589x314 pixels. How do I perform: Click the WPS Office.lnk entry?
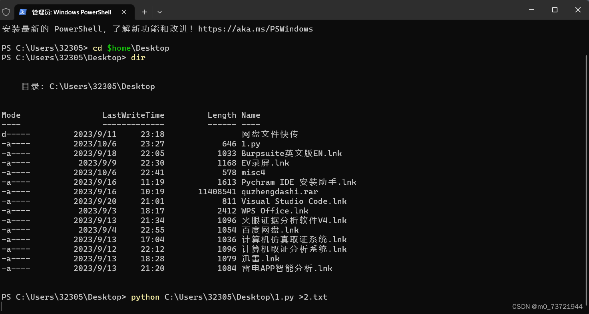click(x=273, y=211)
